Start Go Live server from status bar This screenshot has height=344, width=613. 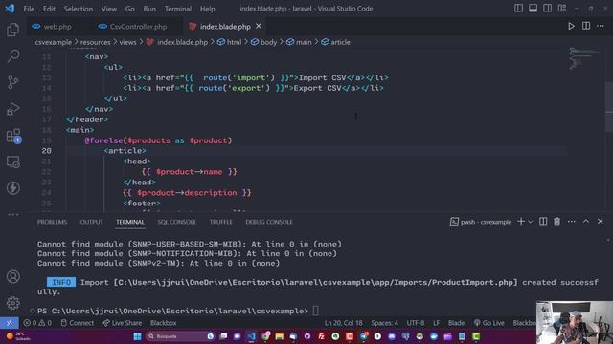coord(488,323)
